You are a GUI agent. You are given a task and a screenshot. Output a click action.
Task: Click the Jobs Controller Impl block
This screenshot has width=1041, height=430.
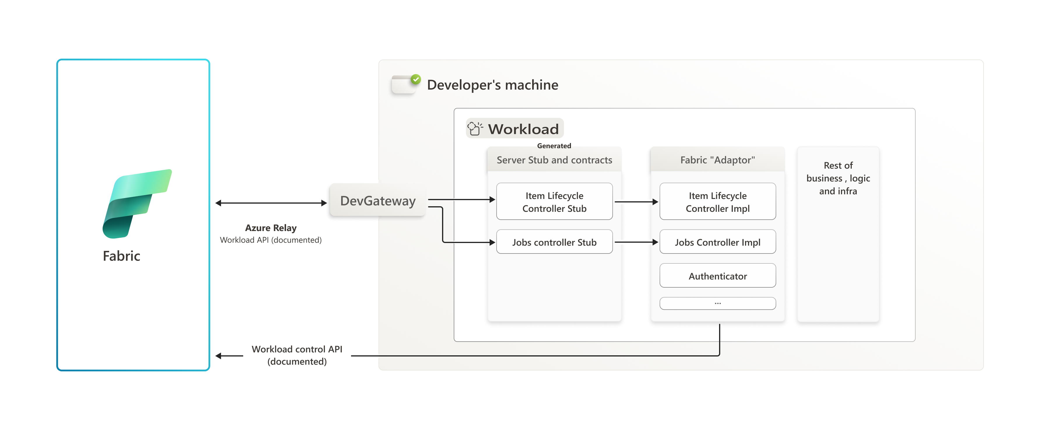(x=718, y=242)
